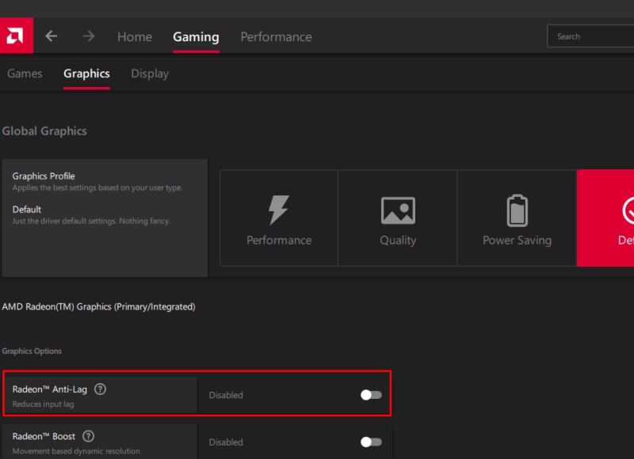The height and width of the screenshot is (459, 634).
Task: Switch to the Games sub-tab
Action: [x=25, y=74]
